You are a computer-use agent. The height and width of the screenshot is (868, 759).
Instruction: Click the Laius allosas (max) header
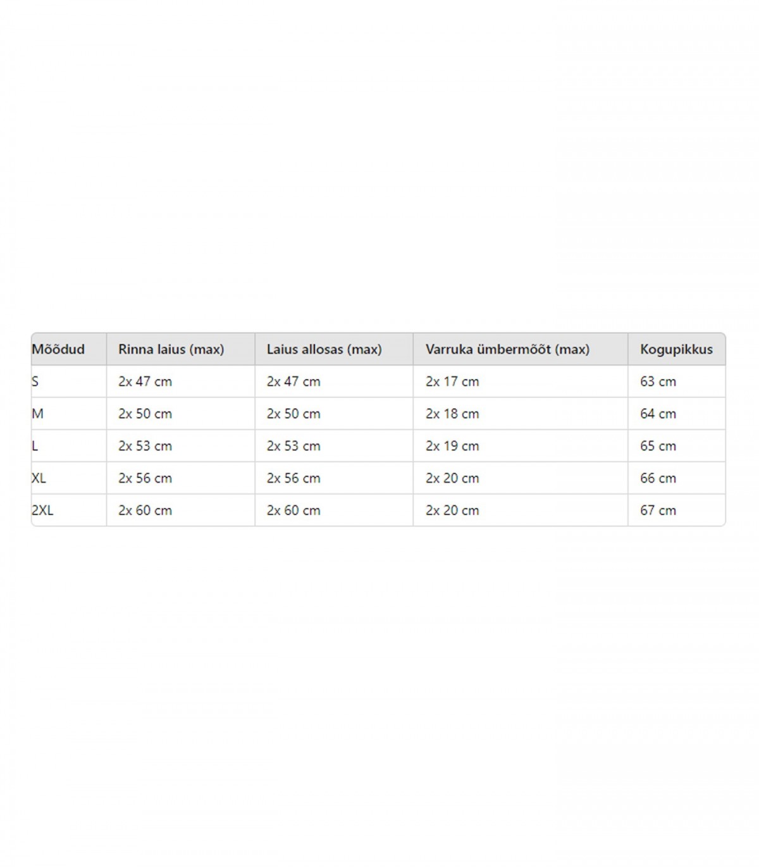(324, 349)
